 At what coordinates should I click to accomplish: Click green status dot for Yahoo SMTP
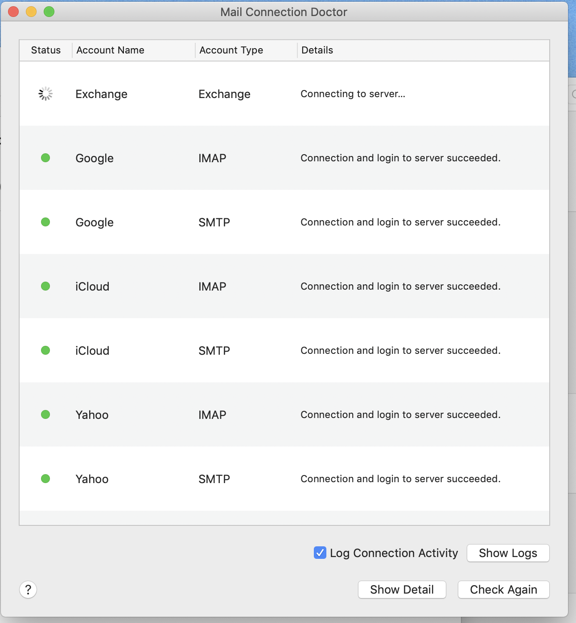tap(45, 479)
